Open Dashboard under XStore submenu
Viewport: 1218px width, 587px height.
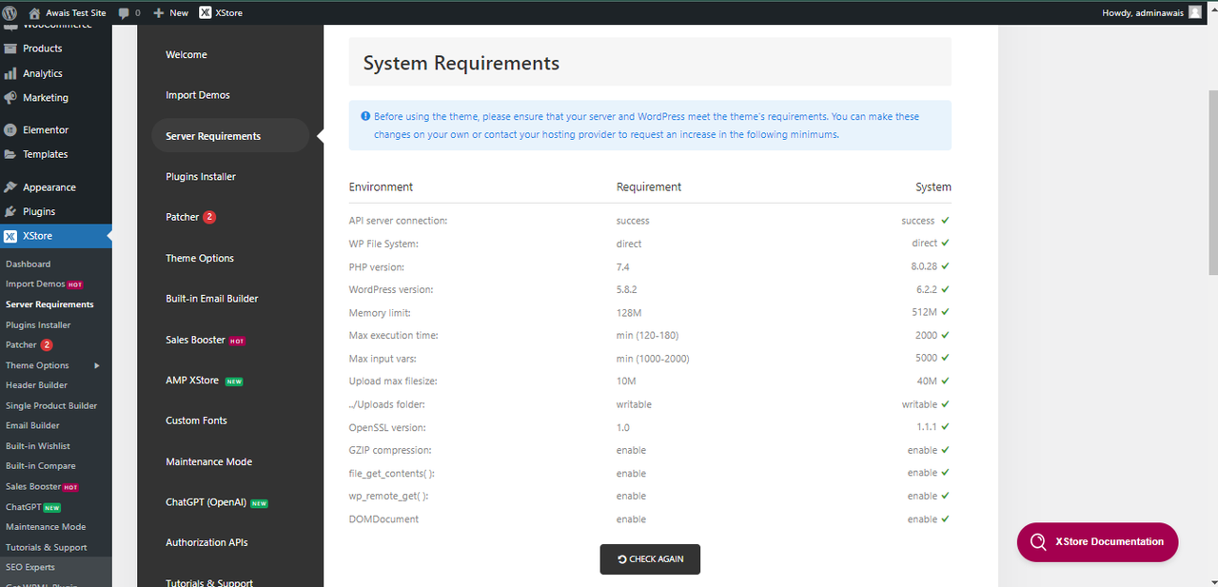(x=29, y=264)
